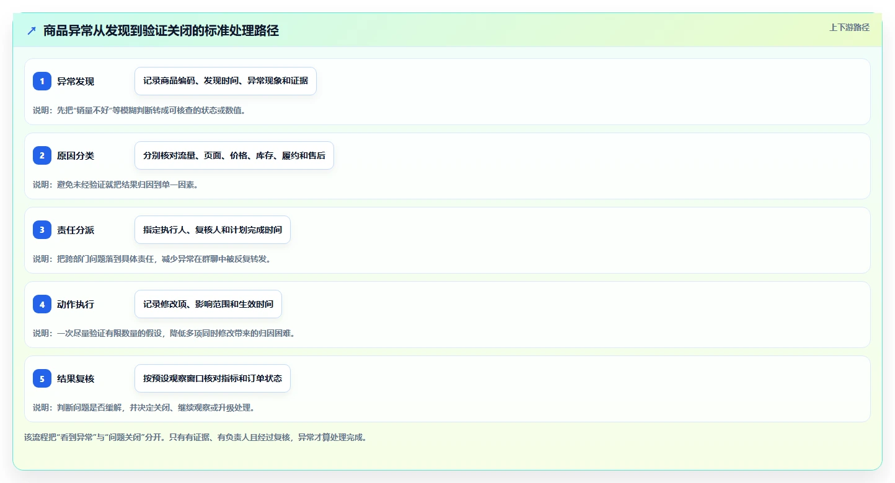
Task: Click the step 4 number badge
Action: point(42,304)
